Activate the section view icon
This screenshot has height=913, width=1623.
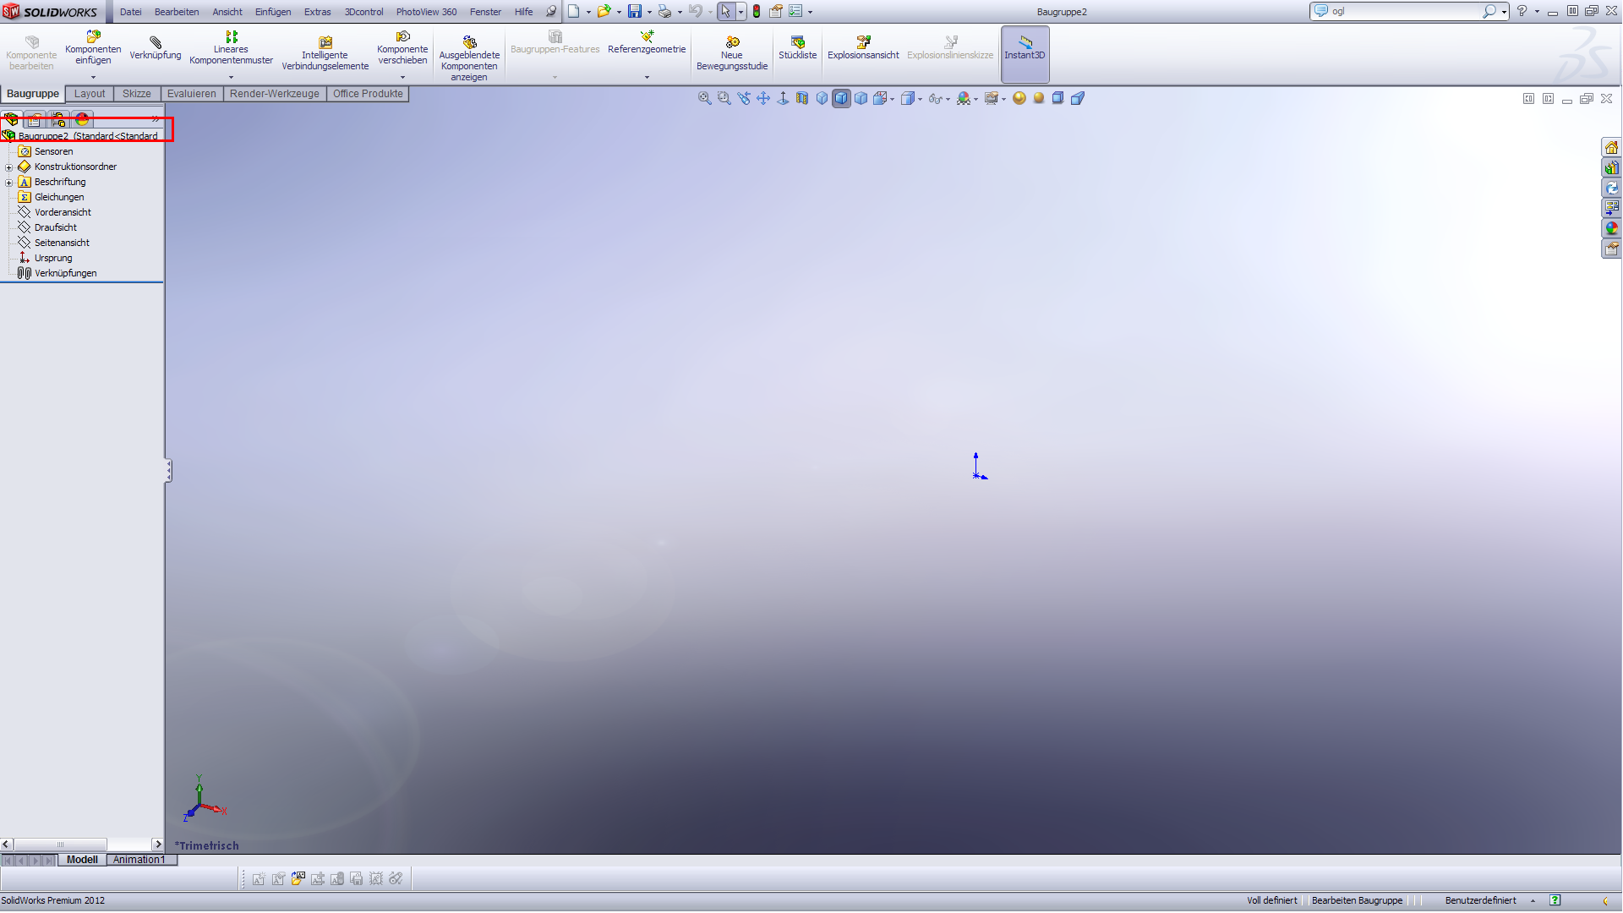[802, 98]
